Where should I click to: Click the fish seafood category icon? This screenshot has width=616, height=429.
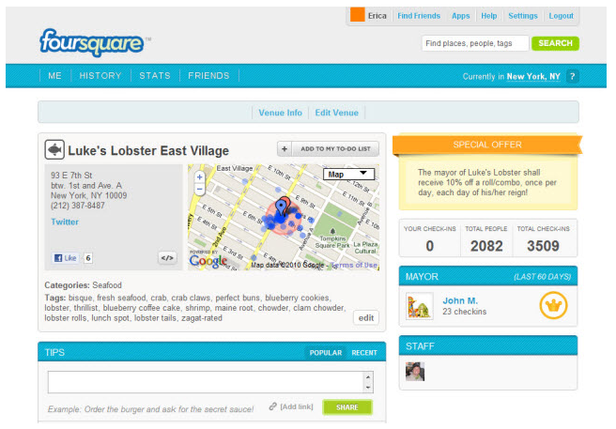coord(54,149)
